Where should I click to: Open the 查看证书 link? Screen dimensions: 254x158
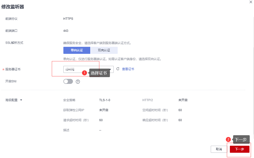pos(128,69)
